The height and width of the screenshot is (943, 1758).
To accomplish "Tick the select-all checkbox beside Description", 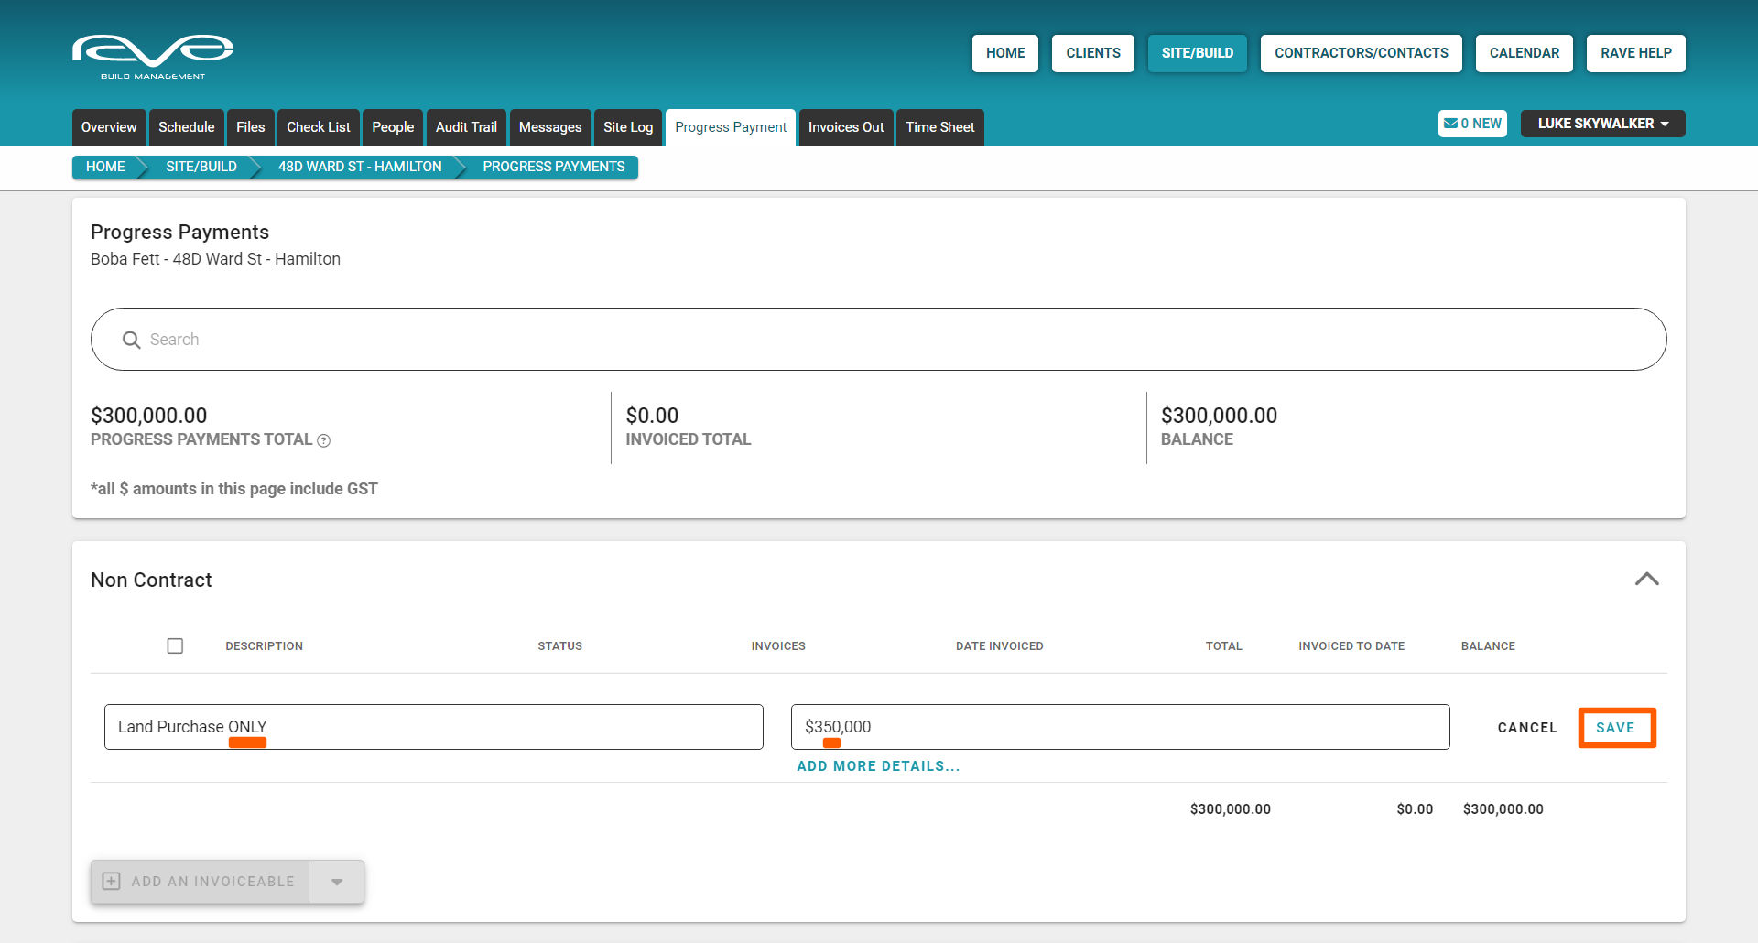I will [175, 646].
